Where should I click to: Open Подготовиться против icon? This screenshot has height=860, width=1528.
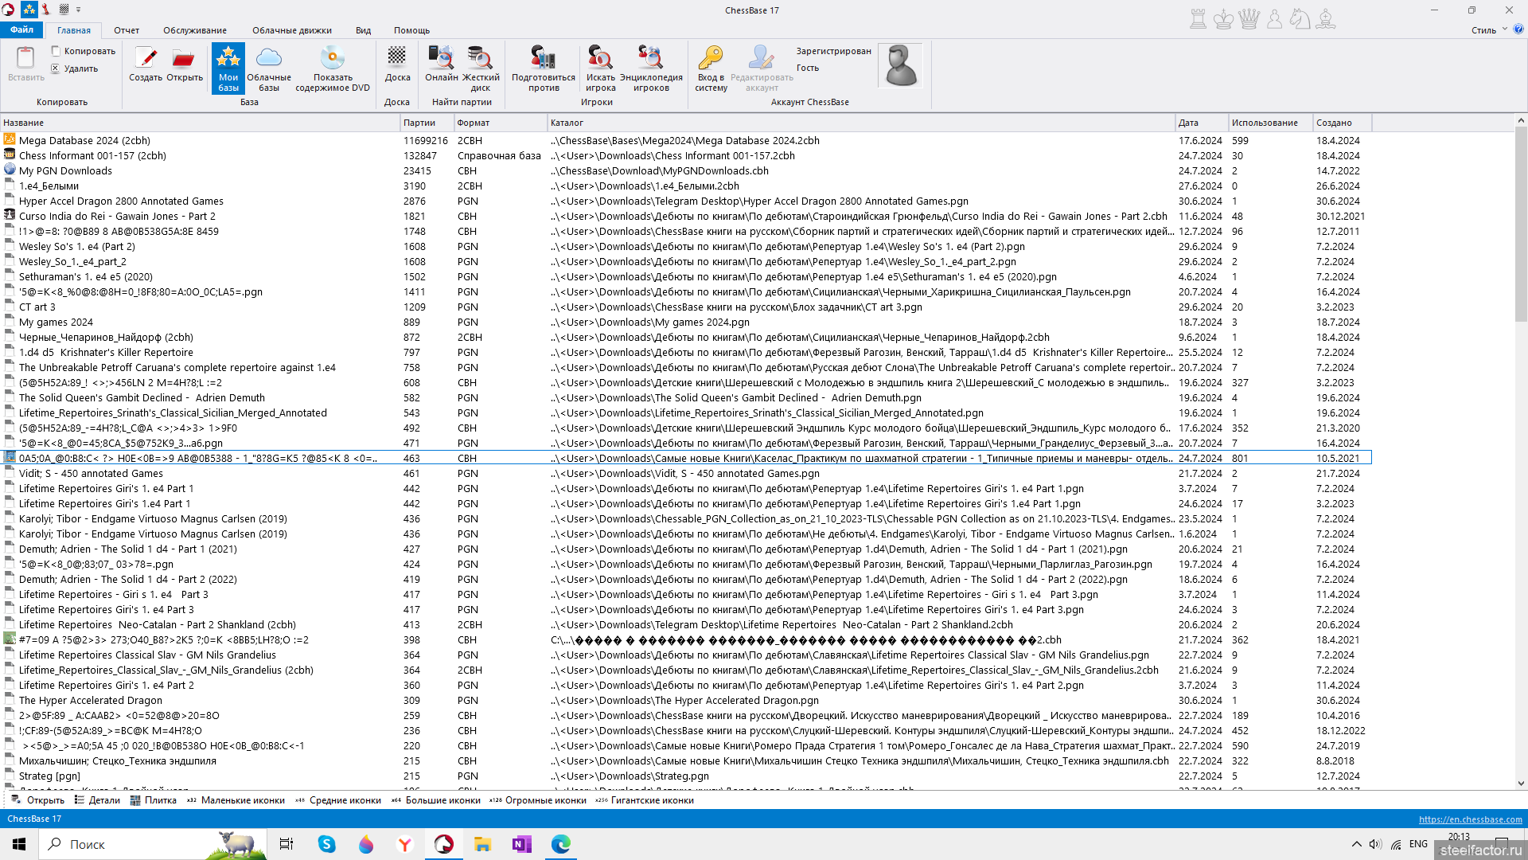544,68
